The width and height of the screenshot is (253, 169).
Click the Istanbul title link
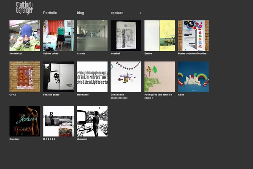pos(115,54)
